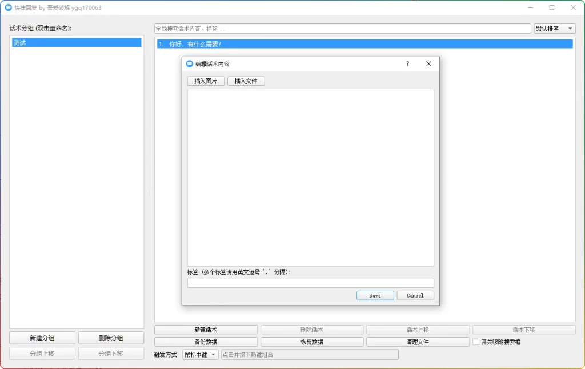The image size is (585, 369).
Task: Click the chat icon on the edit dialog title bar
Action: coord(189,63)
